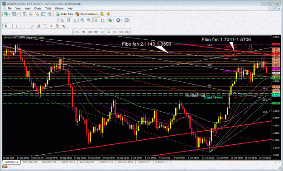283x171 pixels.
Task: Open the Arrows objects tool
Action: (x=64, y=26)
